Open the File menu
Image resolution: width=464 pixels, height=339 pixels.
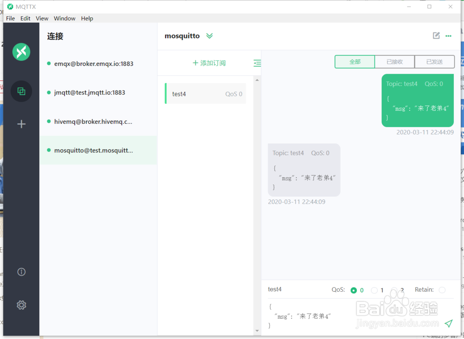10,19
